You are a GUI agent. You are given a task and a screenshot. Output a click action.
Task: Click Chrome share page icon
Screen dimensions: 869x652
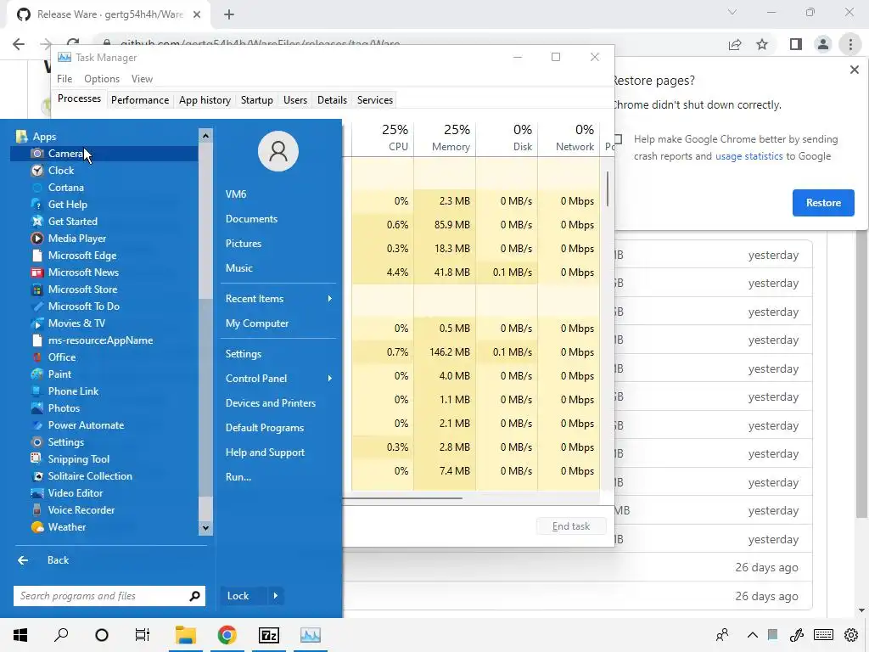735,44
